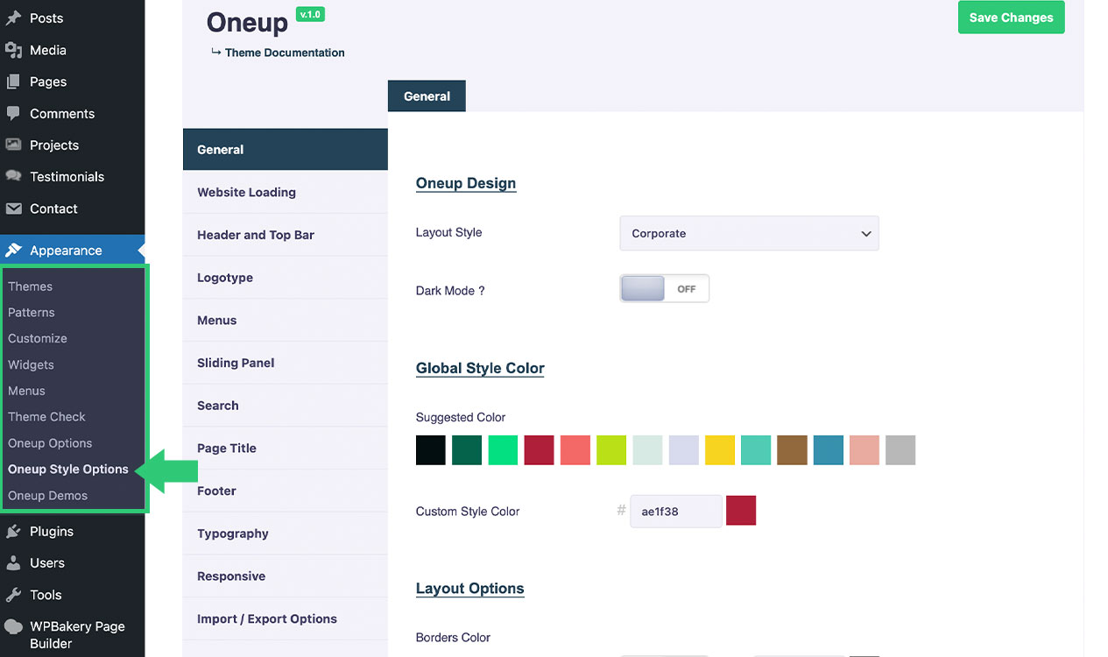Click the Contact envelope icon
The height and width of the screenshot is (657, 1108).
point(13,209)
